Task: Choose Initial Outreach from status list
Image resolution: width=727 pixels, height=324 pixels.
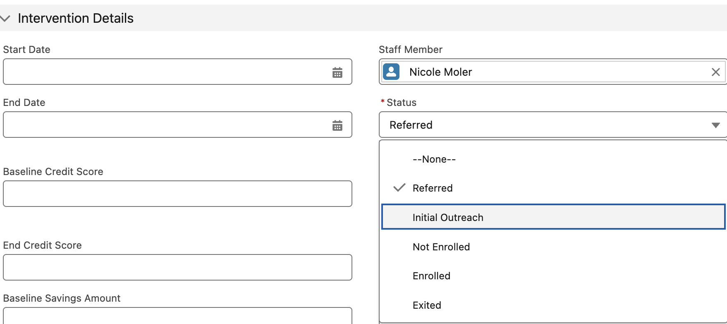Action: [x=553, y=217]
